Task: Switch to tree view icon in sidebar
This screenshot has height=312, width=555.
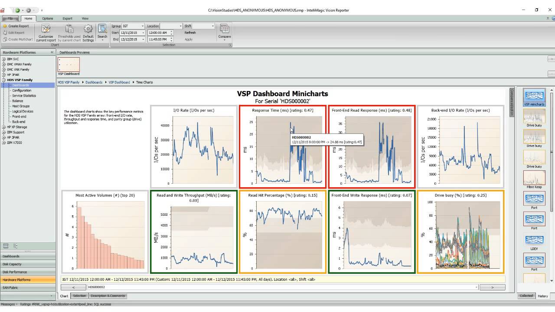Action: (16, 246)
